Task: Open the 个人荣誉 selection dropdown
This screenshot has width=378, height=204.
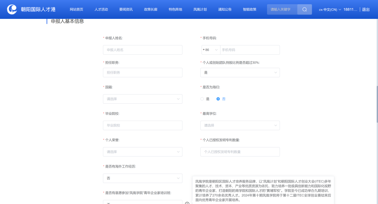Action: [x=142, y=152]
